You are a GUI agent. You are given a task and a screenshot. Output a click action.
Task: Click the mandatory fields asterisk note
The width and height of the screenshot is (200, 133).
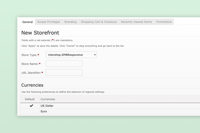coord(47,40)
